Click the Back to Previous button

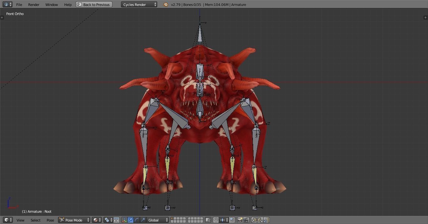(94, 4)
